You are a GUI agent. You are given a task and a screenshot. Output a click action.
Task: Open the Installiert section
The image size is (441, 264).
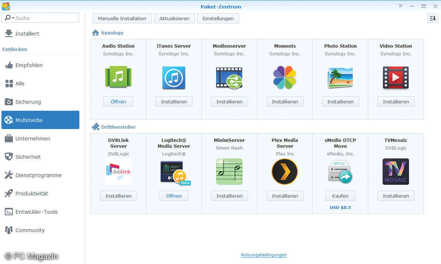(40, 33)
